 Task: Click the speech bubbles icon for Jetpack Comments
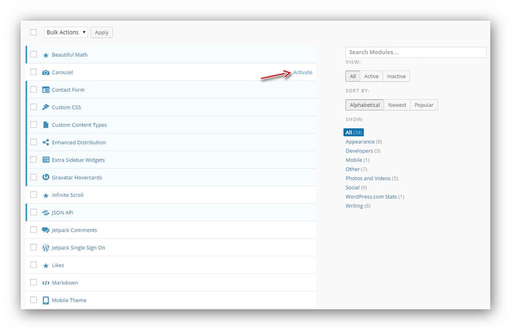coord(45,230)
